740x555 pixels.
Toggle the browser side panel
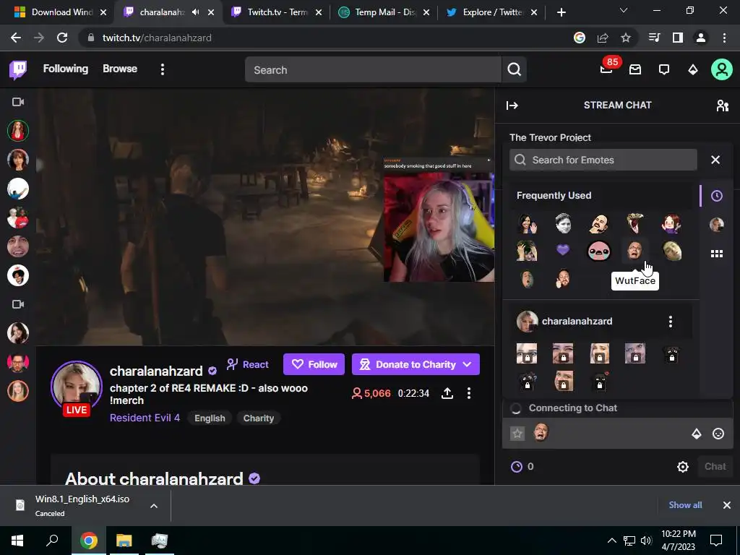click(x=678, y=38)
